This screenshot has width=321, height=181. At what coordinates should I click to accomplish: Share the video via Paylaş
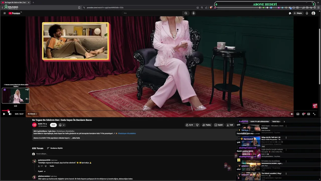207,125
